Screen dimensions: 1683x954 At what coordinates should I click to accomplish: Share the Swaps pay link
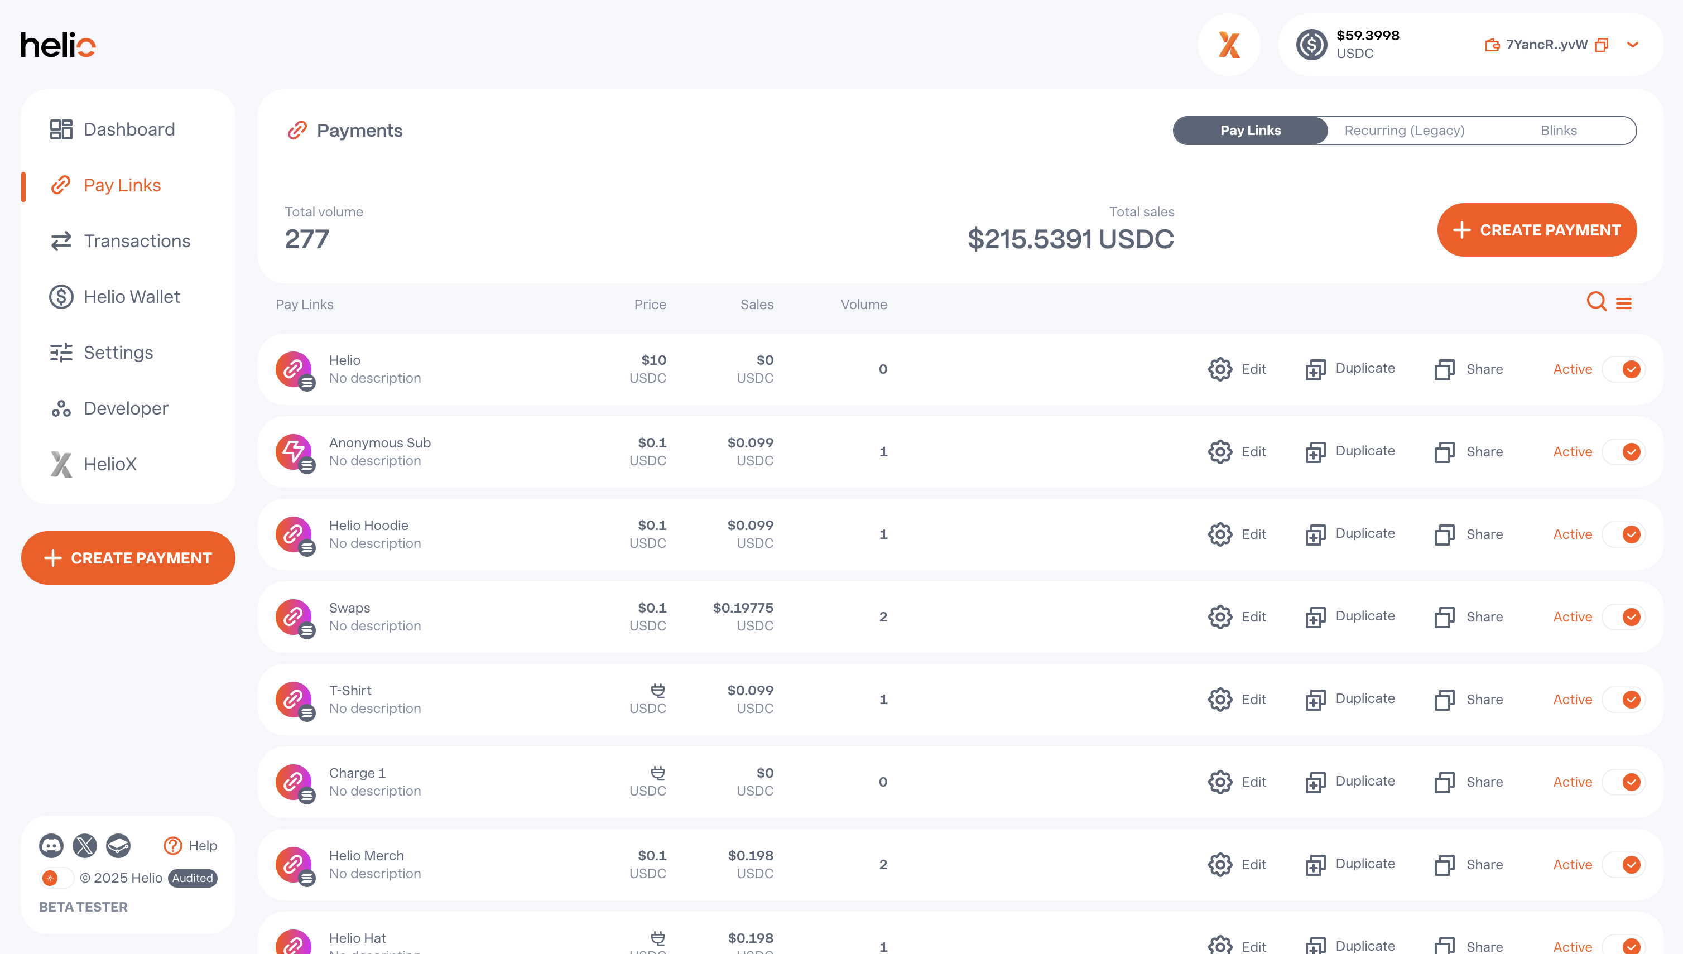click(1468, 616)
